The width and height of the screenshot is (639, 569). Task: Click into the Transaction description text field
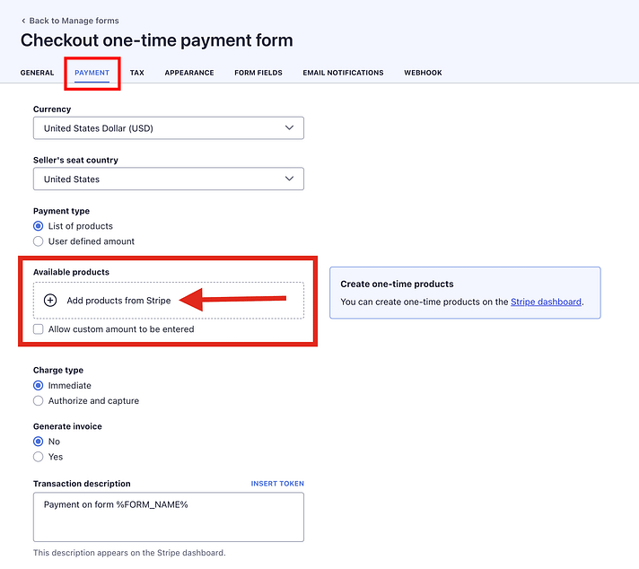(168, 517)
